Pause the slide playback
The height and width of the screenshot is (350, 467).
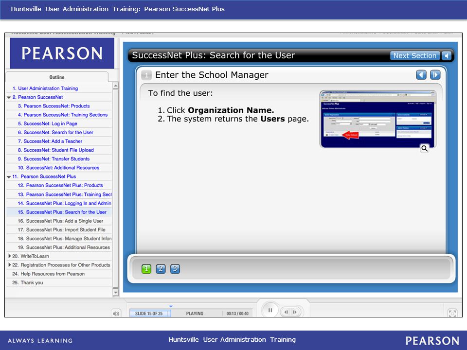(270, 311)
